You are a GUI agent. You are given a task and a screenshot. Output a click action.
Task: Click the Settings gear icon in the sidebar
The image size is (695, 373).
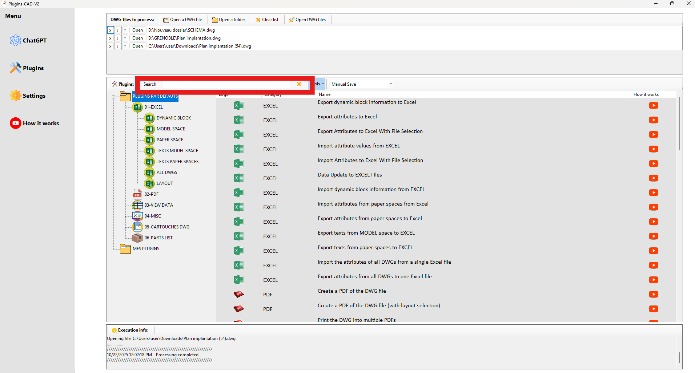pyautogui.click(x=16, y=96)
